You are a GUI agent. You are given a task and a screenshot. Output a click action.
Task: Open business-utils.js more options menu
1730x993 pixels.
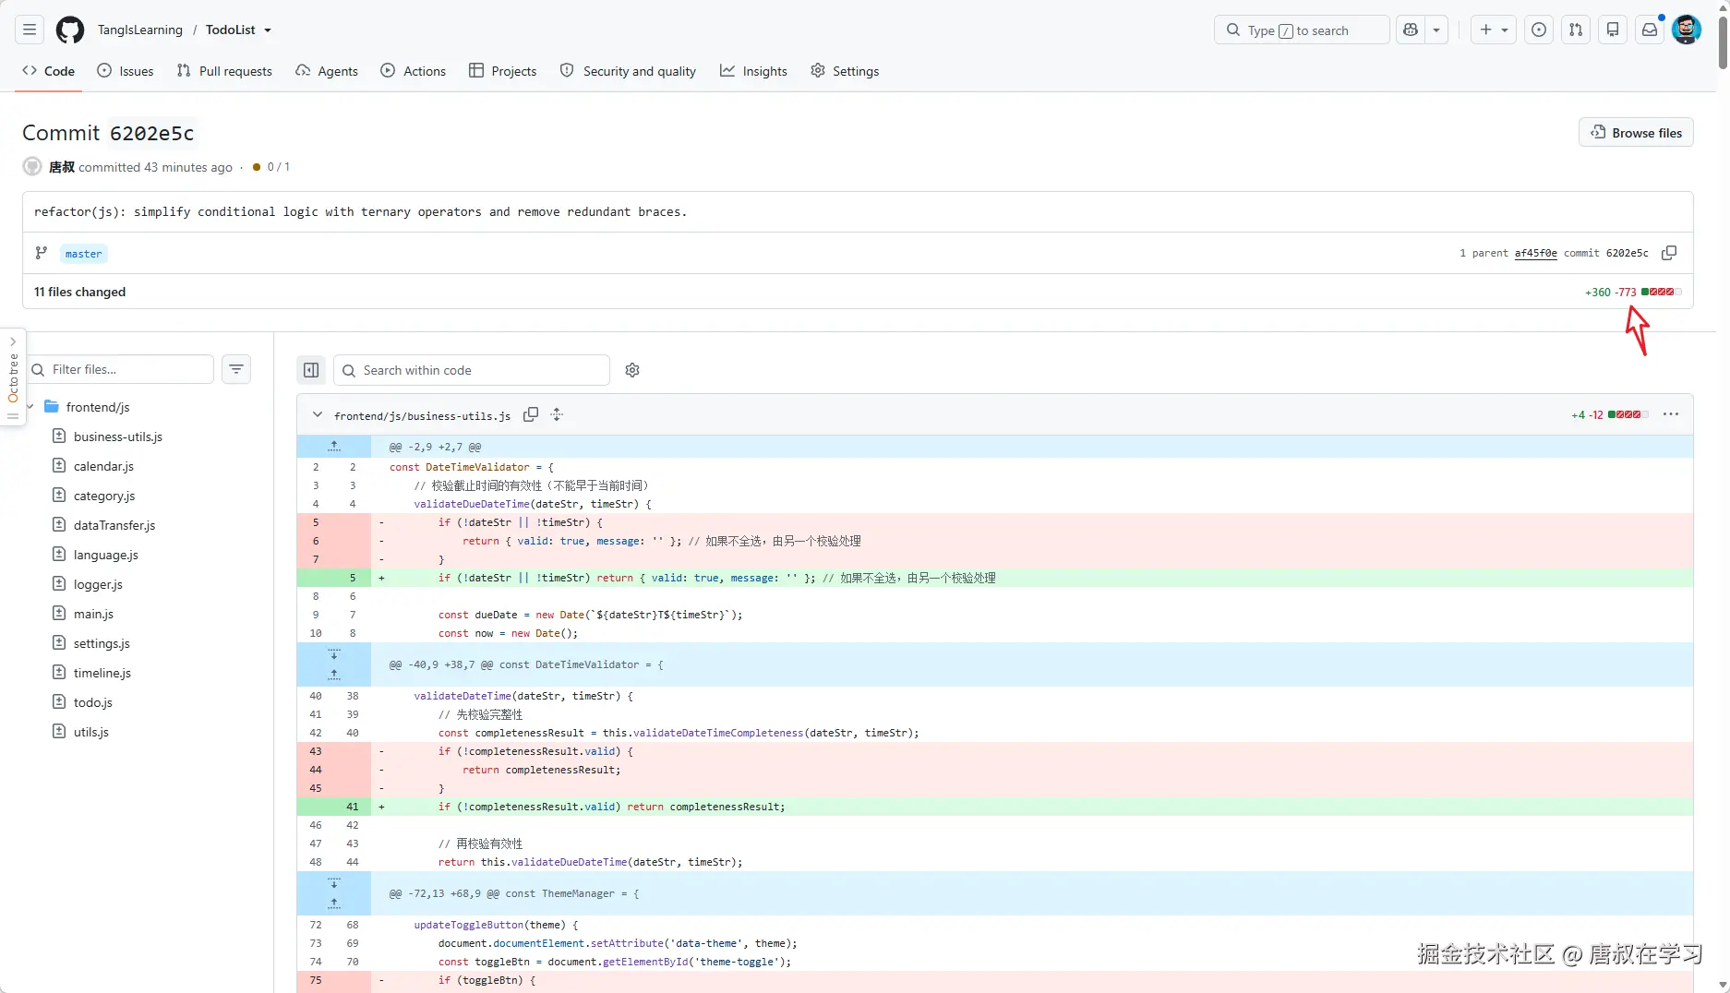pos(1671,414)
